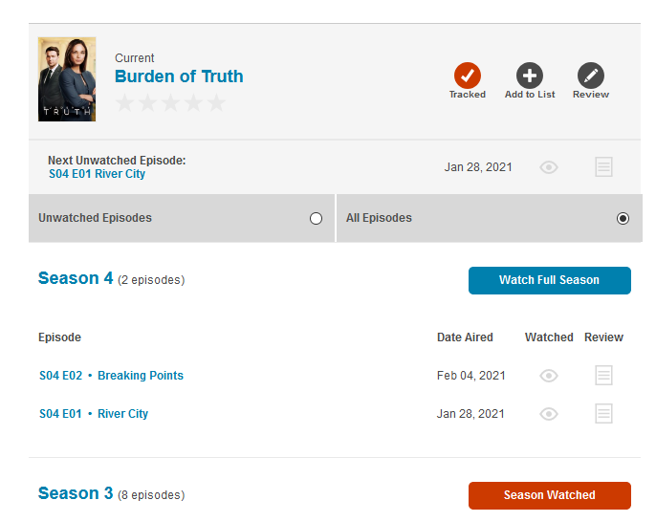Image resolution: width=656 pixels, height=522 pixels.
Task: Open the Burden of Truth title link
Action: 179,76
